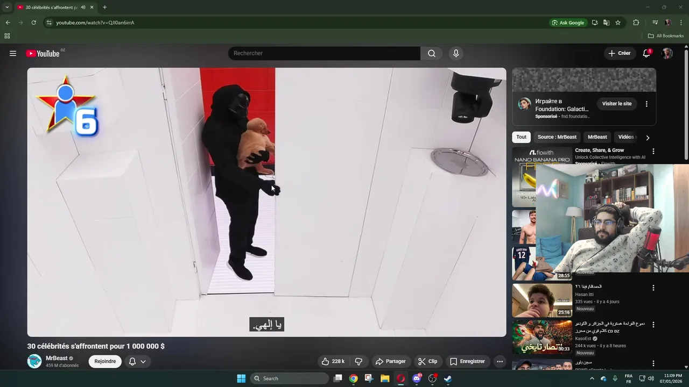Click Visiter le site button

tap(617, 104)
